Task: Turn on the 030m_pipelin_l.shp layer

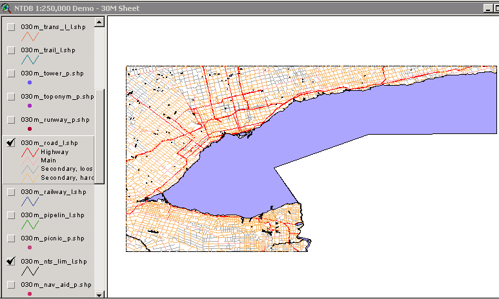Action: (11, 215)
